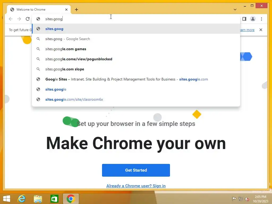The height and width of the screenshot is (204, 272).
Task: Dismiss the infobar with X
Action: point(261,30)
